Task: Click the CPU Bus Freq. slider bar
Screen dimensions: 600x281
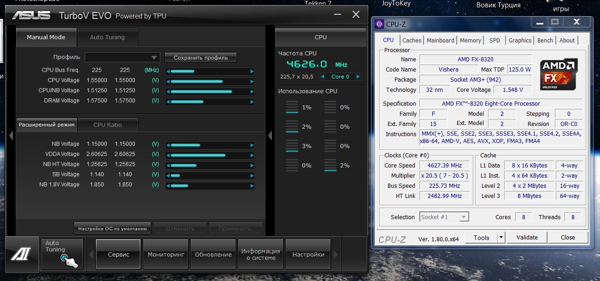Action: (x=210, y=72)
